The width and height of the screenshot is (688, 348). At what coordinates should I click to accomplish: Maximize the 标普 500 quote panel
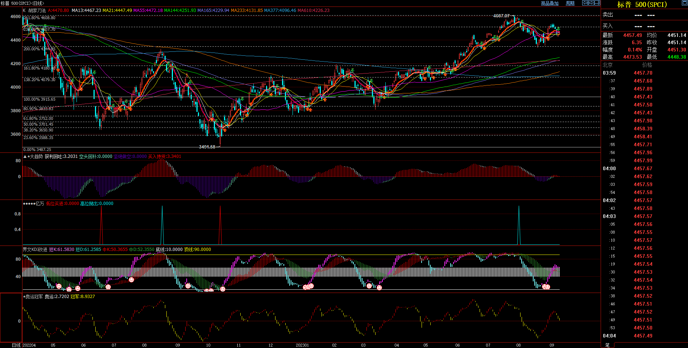[684, 3]
